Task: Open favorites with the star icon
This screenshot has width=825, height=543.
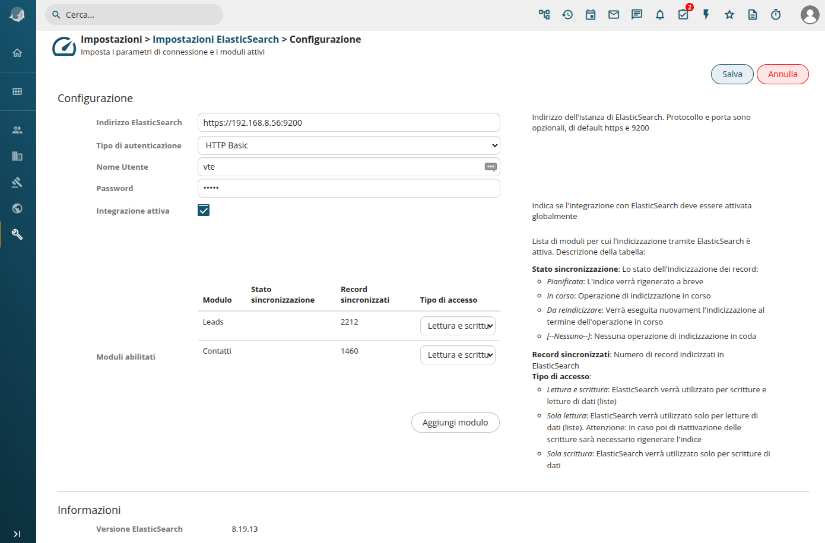Action: 729,15
